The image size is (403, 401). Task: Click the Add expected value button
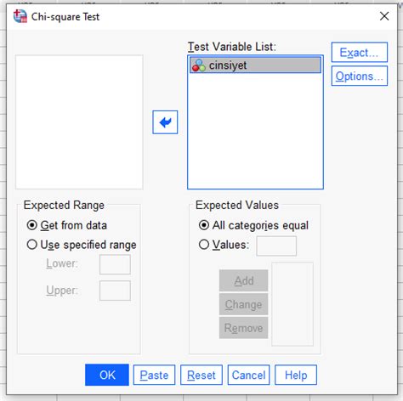243,280
